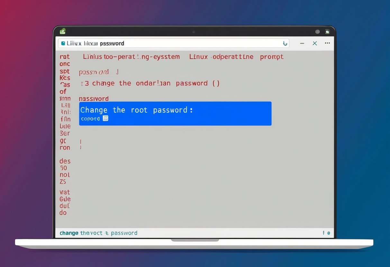Click the small green-white icon at top right
Viewport: 390px width, 267px height.
[327, 32]
